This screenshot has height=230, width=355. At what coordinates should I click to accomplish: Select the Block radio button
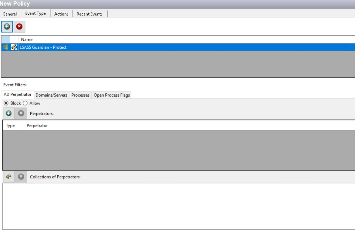pos(6,103)
